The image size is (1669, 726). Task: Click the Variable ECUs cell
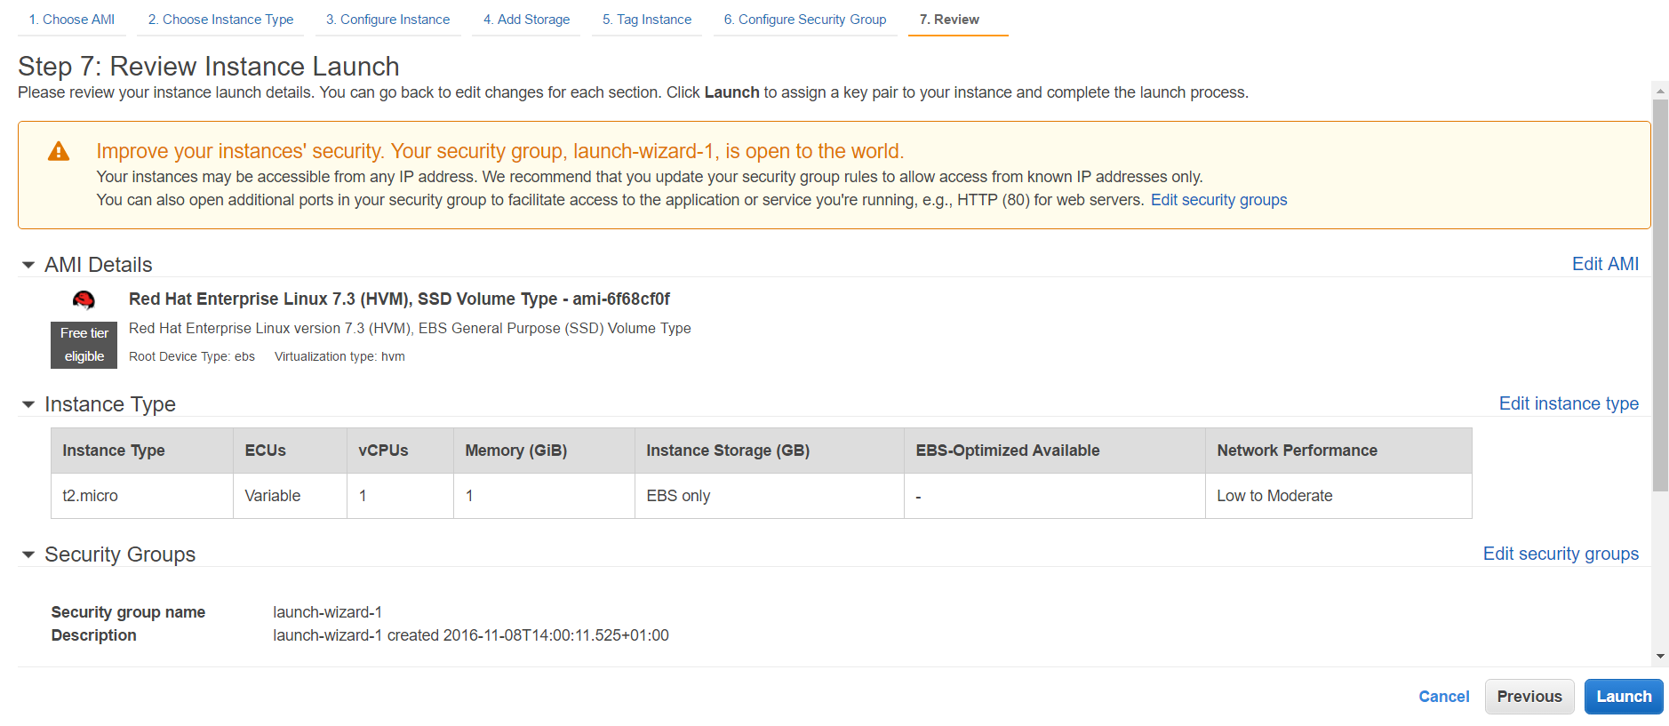[290, 496]
